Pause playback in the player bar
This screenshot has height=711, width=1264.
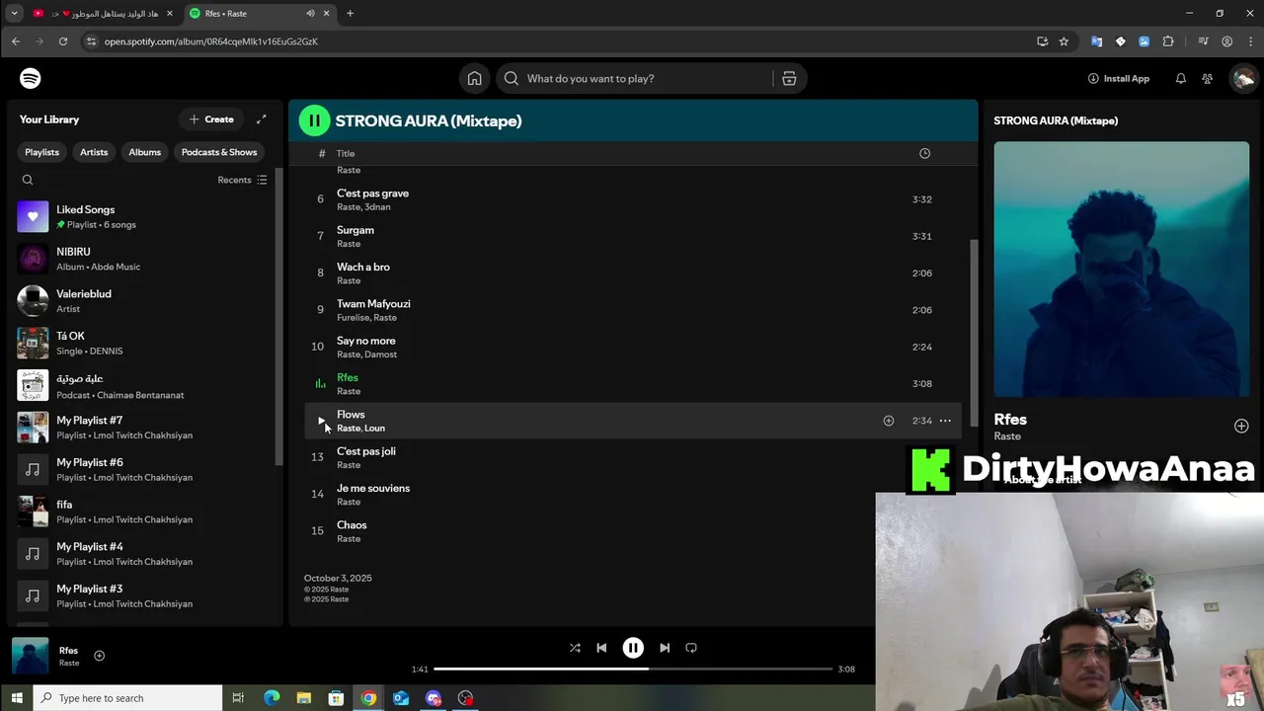pyautogui.click(x=633, y=648)
